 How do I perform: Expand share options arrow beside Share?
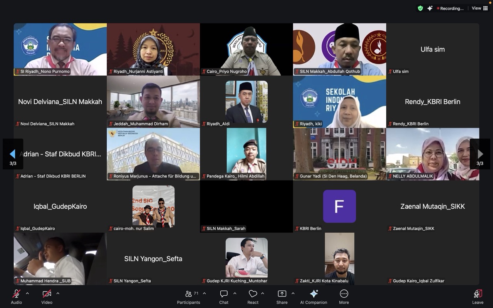293,293
